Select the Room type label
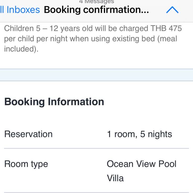The height and width of the screenshot is (193, 193). click(x=26, y=164)
